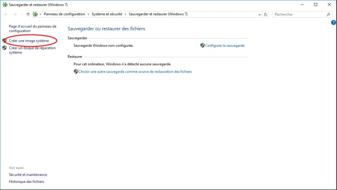Screen dimensions: 337x190
Task: Open recent locations dropdown arrow
Action: 22,14
